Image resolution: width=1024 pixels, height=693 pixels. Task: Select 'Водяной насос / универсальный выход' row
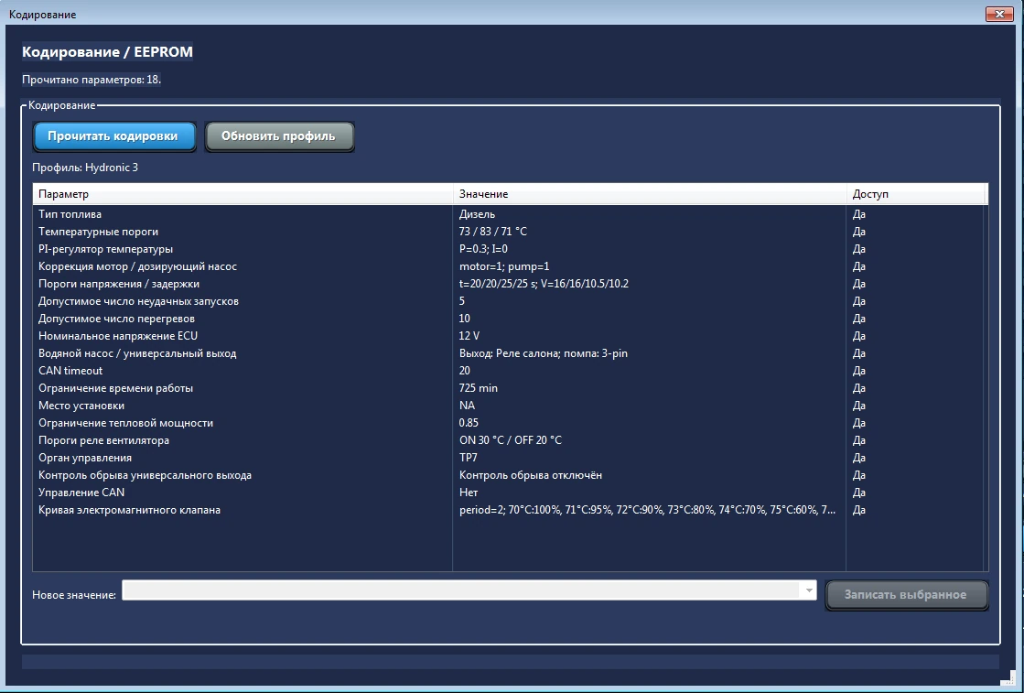[x=508, y=353]
